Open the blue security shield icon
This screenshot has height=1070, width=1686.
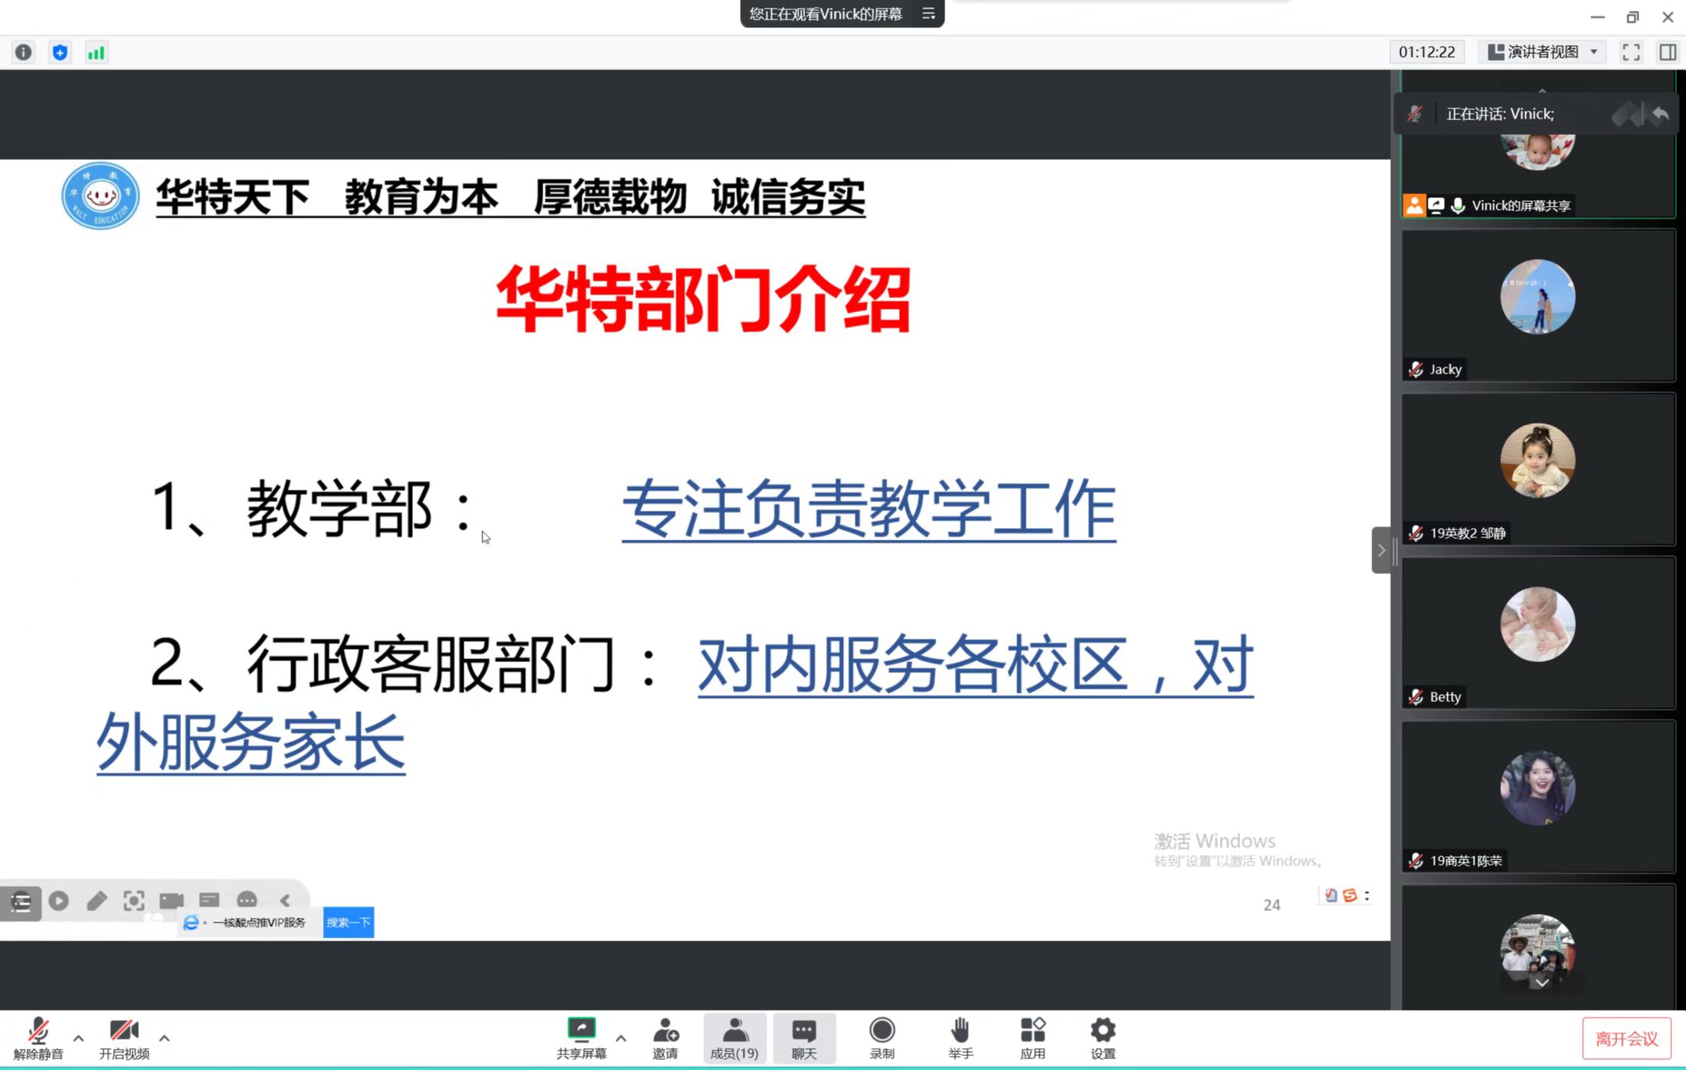(x=60, y=52)
